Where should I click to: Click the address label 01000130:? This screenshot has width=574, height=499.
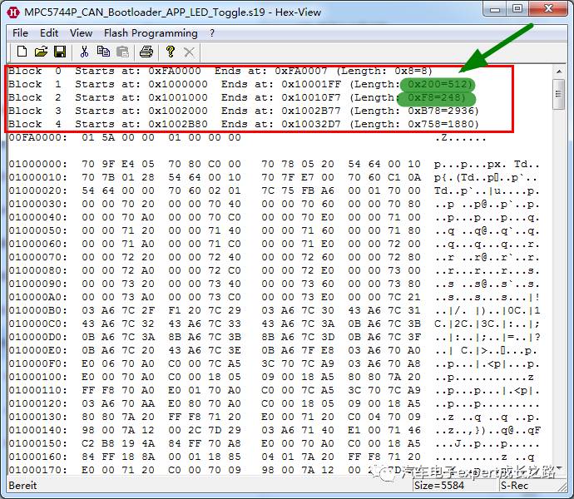(38, 417)
